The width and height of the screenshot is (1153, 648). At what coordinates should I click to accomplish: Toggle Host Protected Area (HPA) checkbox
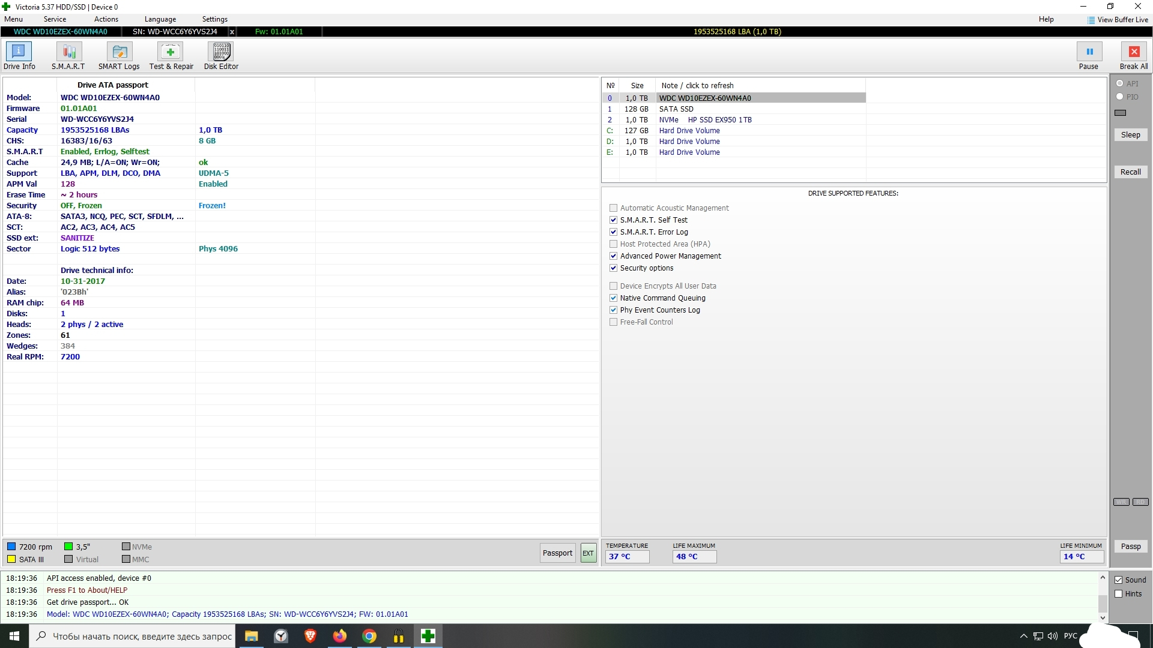click(613, 244)
